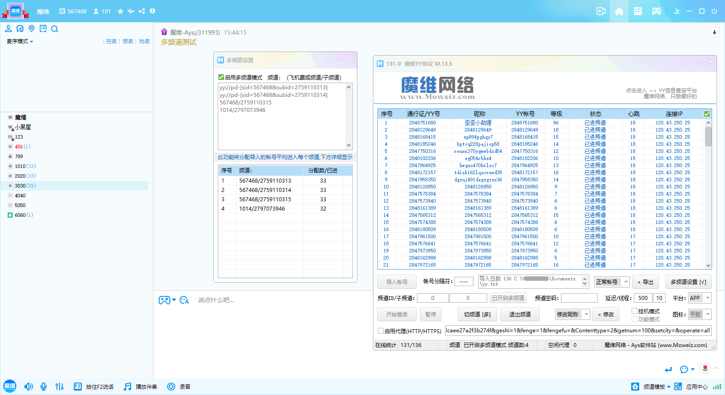Click the < 修改 button
Screen dimensions: 725x395
tap(606, 314)
